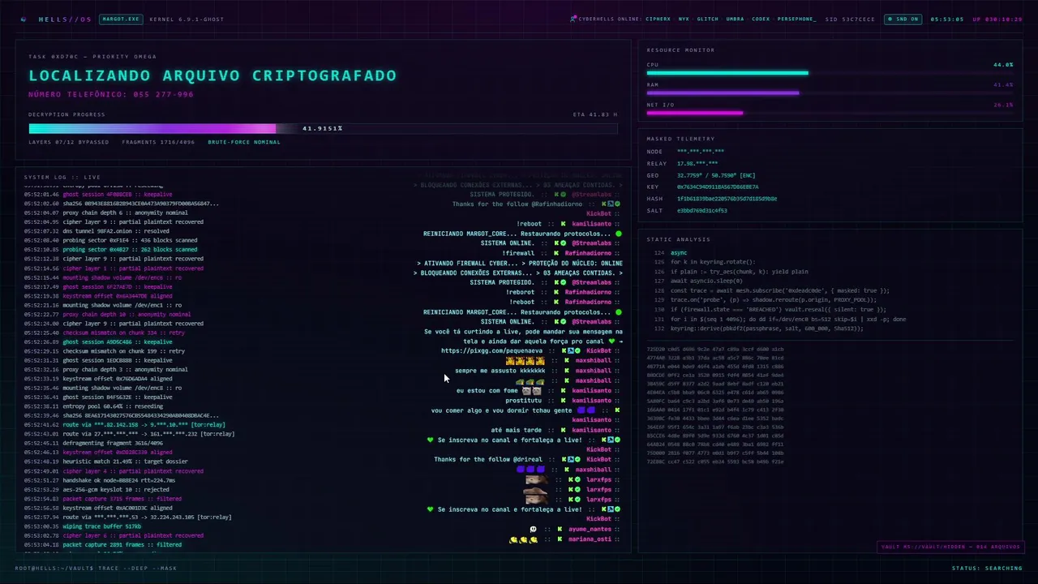Screen dimensions: 1038x584
Task: Click the K badge in 'sempre me assusto' row
Action: 565,371
